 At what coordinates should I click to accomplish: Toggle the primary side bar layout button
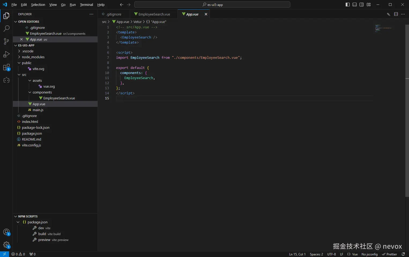348,5
